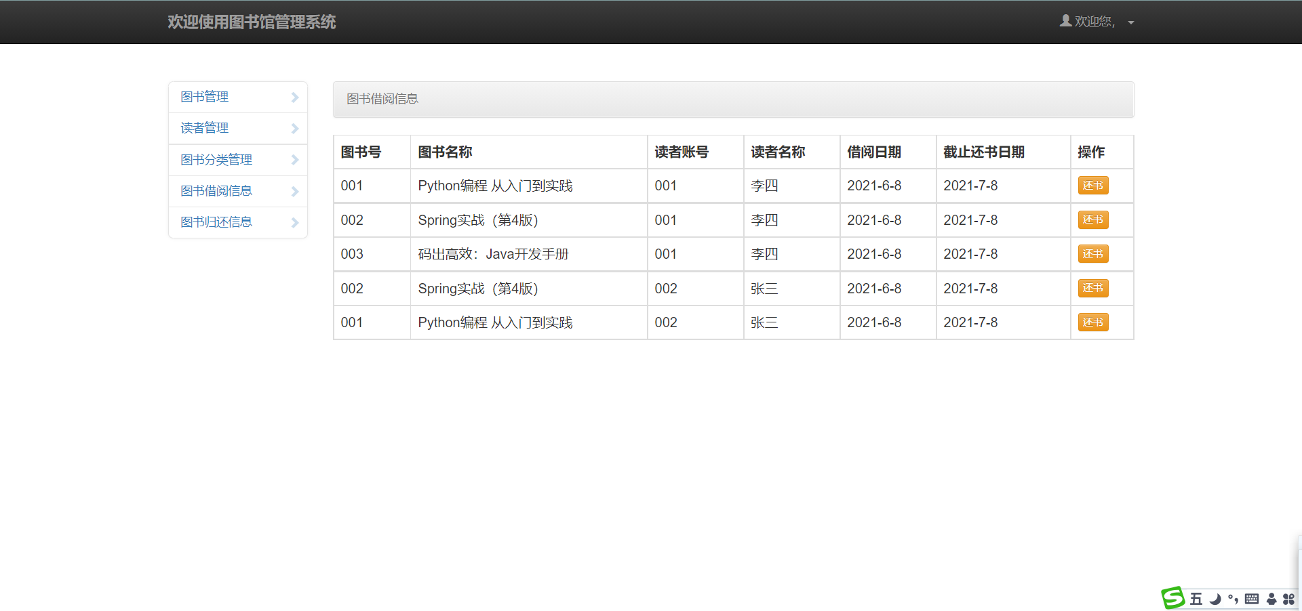Click due date 2021-7-8 in 张三's Python编程 row
This screenshot has width=1302, height=611.
point(970,322)
